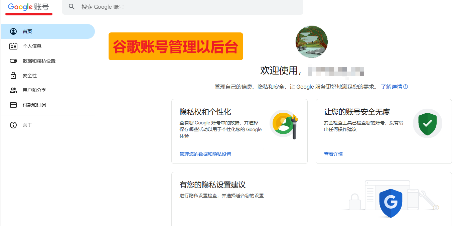Click the people icon beside 用户和分享

(13, 90)
